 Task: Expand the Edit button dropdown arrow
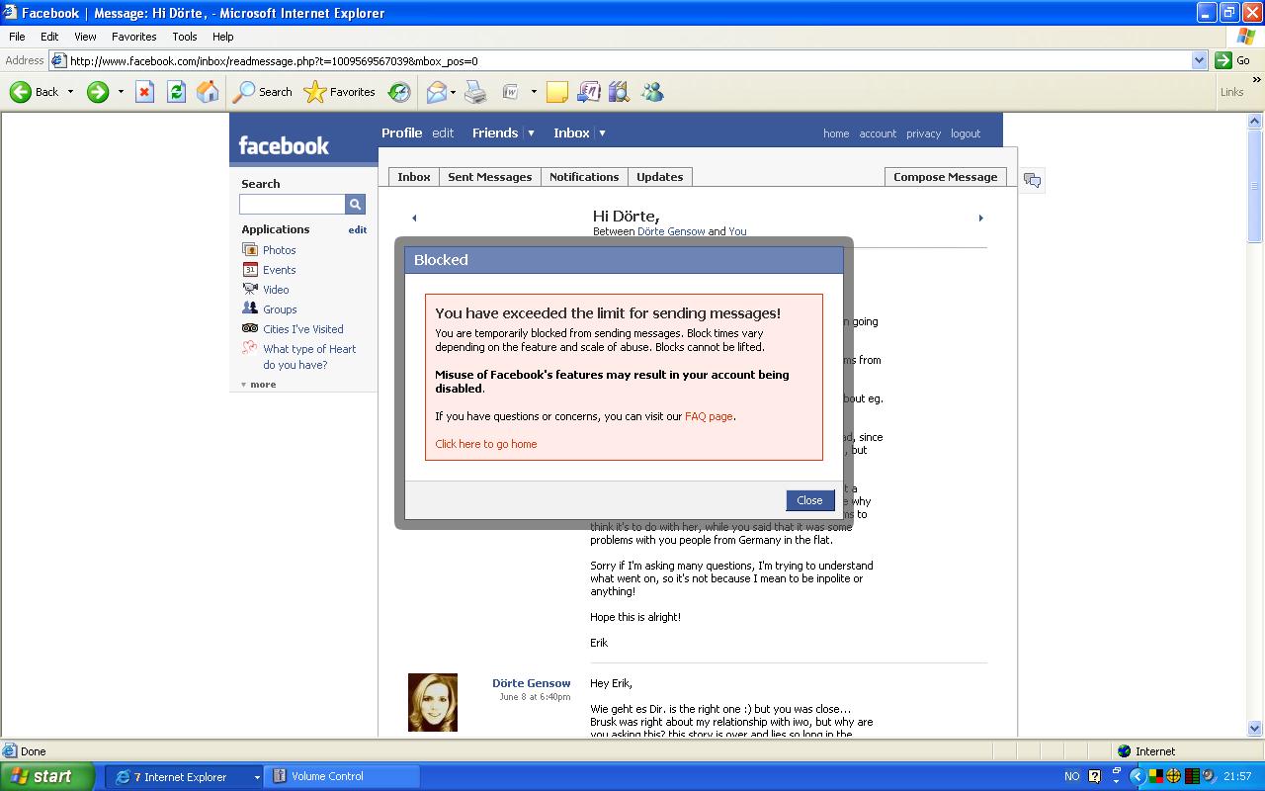click(534, 92)
